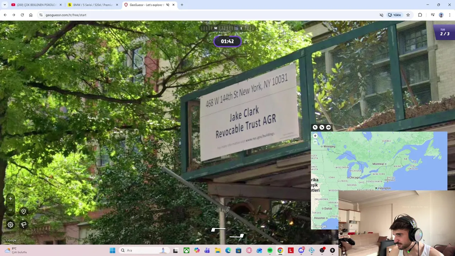Open the media controls icon
The height and width of the screenshot is (256, 455).
[433, 15]
